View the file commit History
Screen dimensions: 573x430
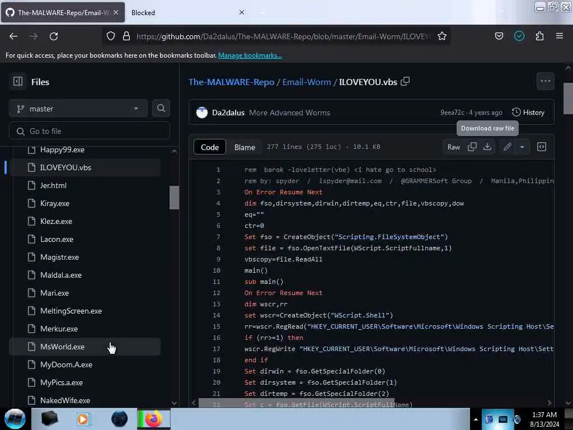pyautogui.click(x=528, y=112)
